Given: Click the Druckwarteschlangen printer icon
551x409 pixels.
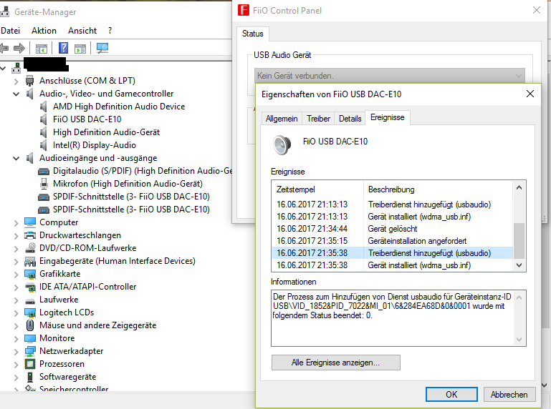Looking at the screenshot, I should pos(30,235).
